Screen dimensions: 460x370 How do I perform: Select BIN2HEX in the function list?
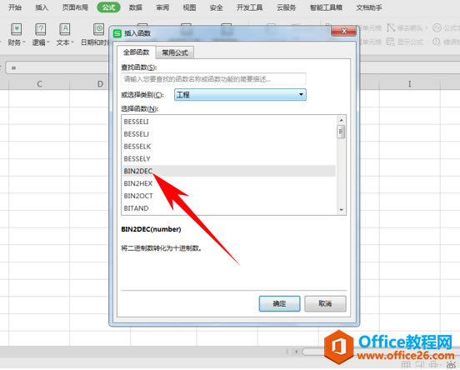click(x=228, y=183)
